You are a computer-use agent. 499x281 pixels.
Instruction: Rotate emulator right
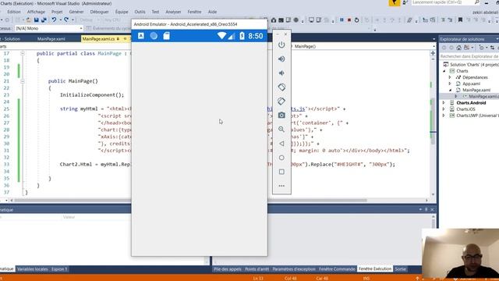click(x=281, y=101)
